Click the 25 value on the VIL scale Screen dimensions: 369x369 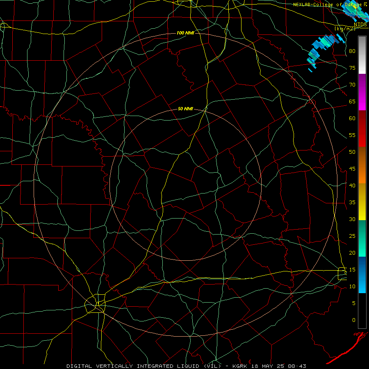click(352, 236)
